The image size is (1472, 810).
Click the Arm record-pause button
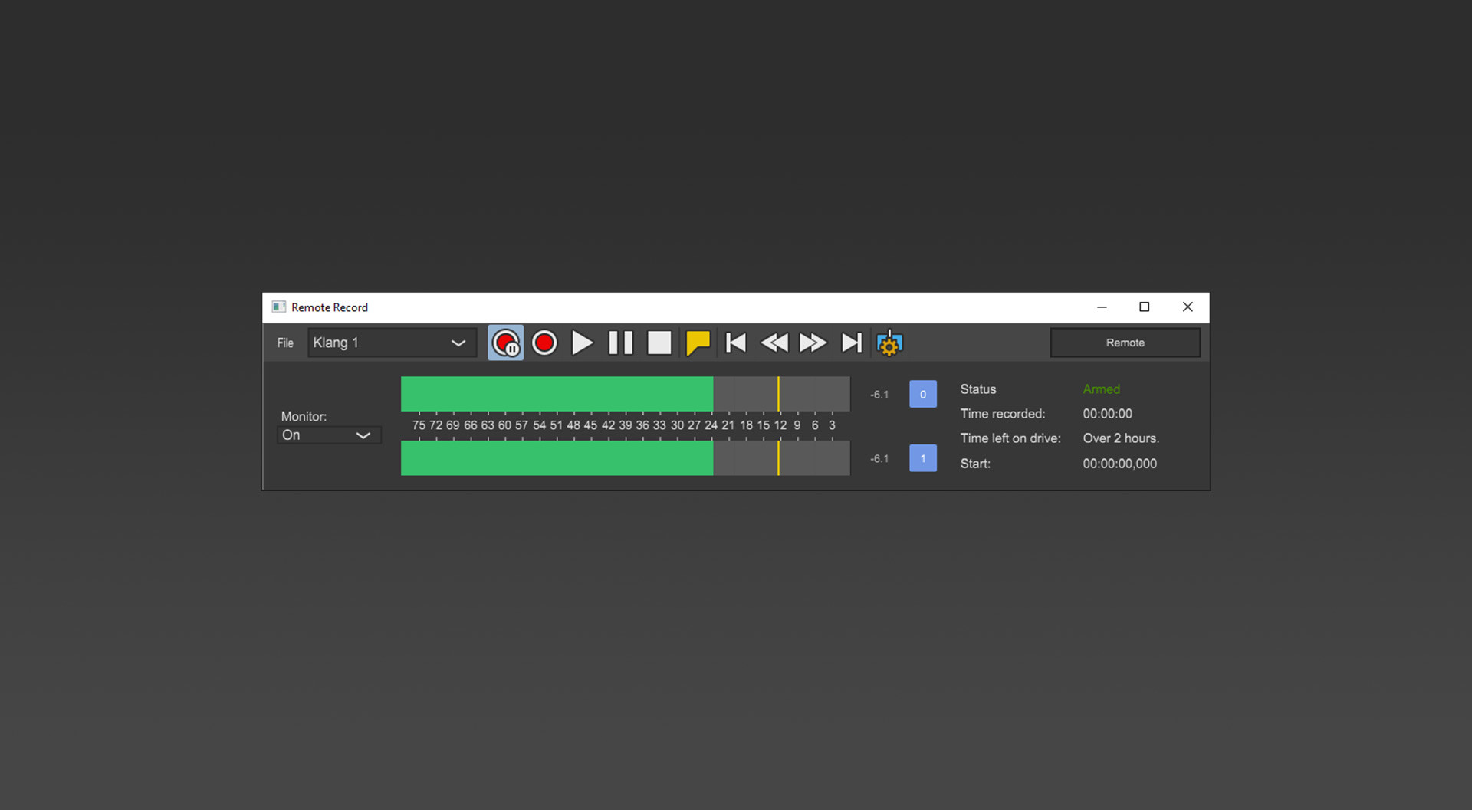(506, 343)
